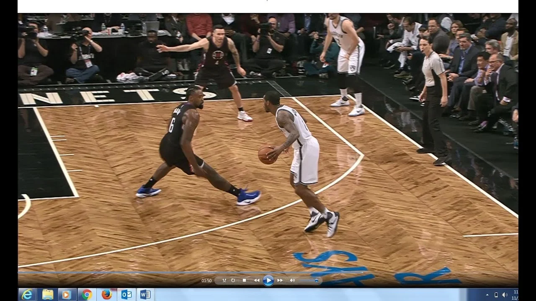Launch Google Chrome from the taskbar
The width and height of the screenshot is (536, 301).
click(87, 295)
